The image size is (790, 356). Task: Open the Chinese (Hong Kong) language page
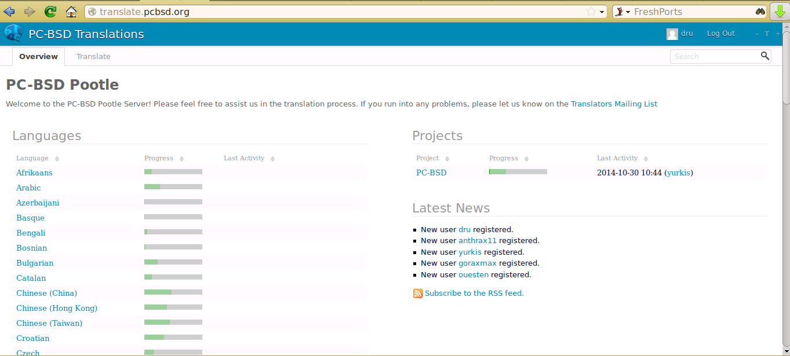(x=57, y=308)
